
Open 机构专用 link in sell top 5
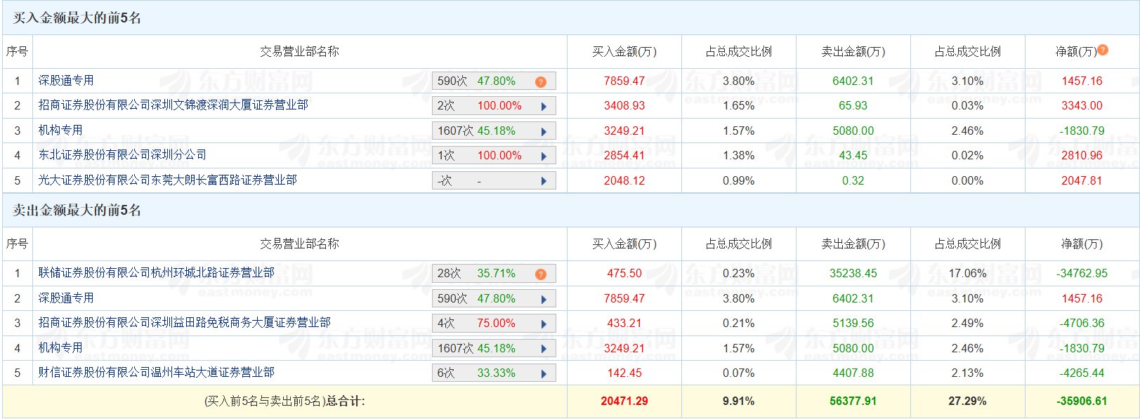60,348
